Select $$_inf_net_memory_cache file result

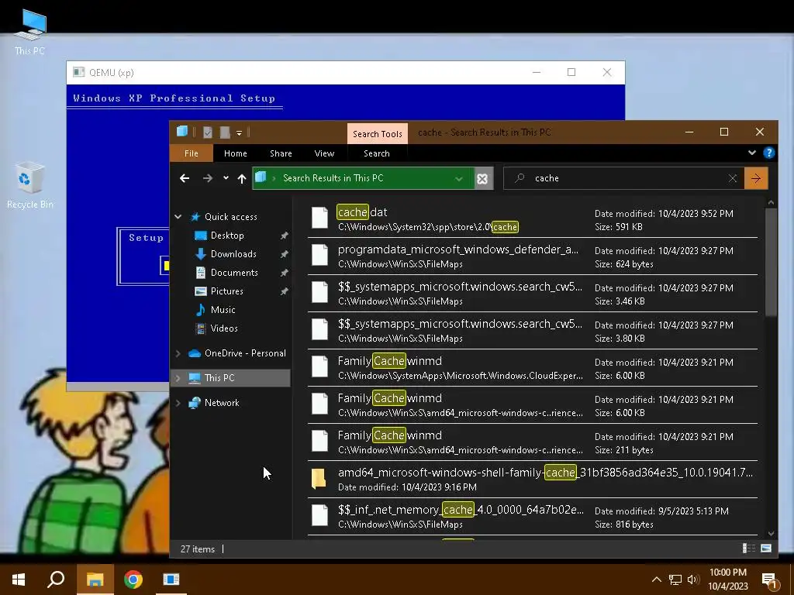click(x=533, y=517)
